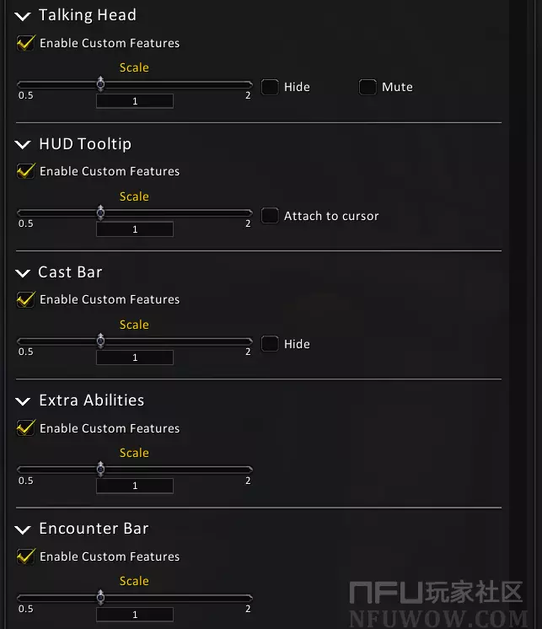Check the Hide box for Cast Bar
542x629 pixels.
270,344
